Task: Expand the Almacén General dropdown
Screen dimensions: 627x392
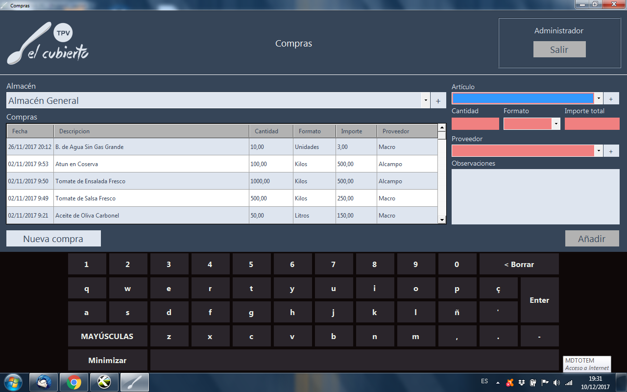Action: click(425, 101)
